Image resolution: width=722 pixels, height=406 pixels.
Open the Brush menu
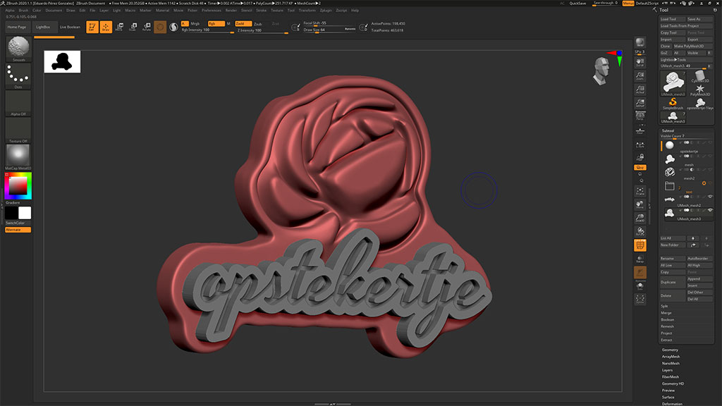click(x=23, y=10)
